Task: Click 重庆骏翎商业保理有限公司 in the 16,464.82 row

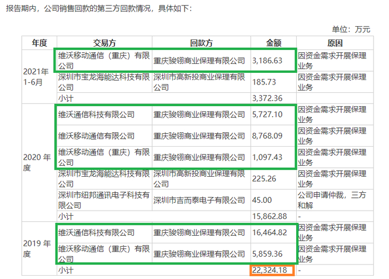Action: coord(199,232)
